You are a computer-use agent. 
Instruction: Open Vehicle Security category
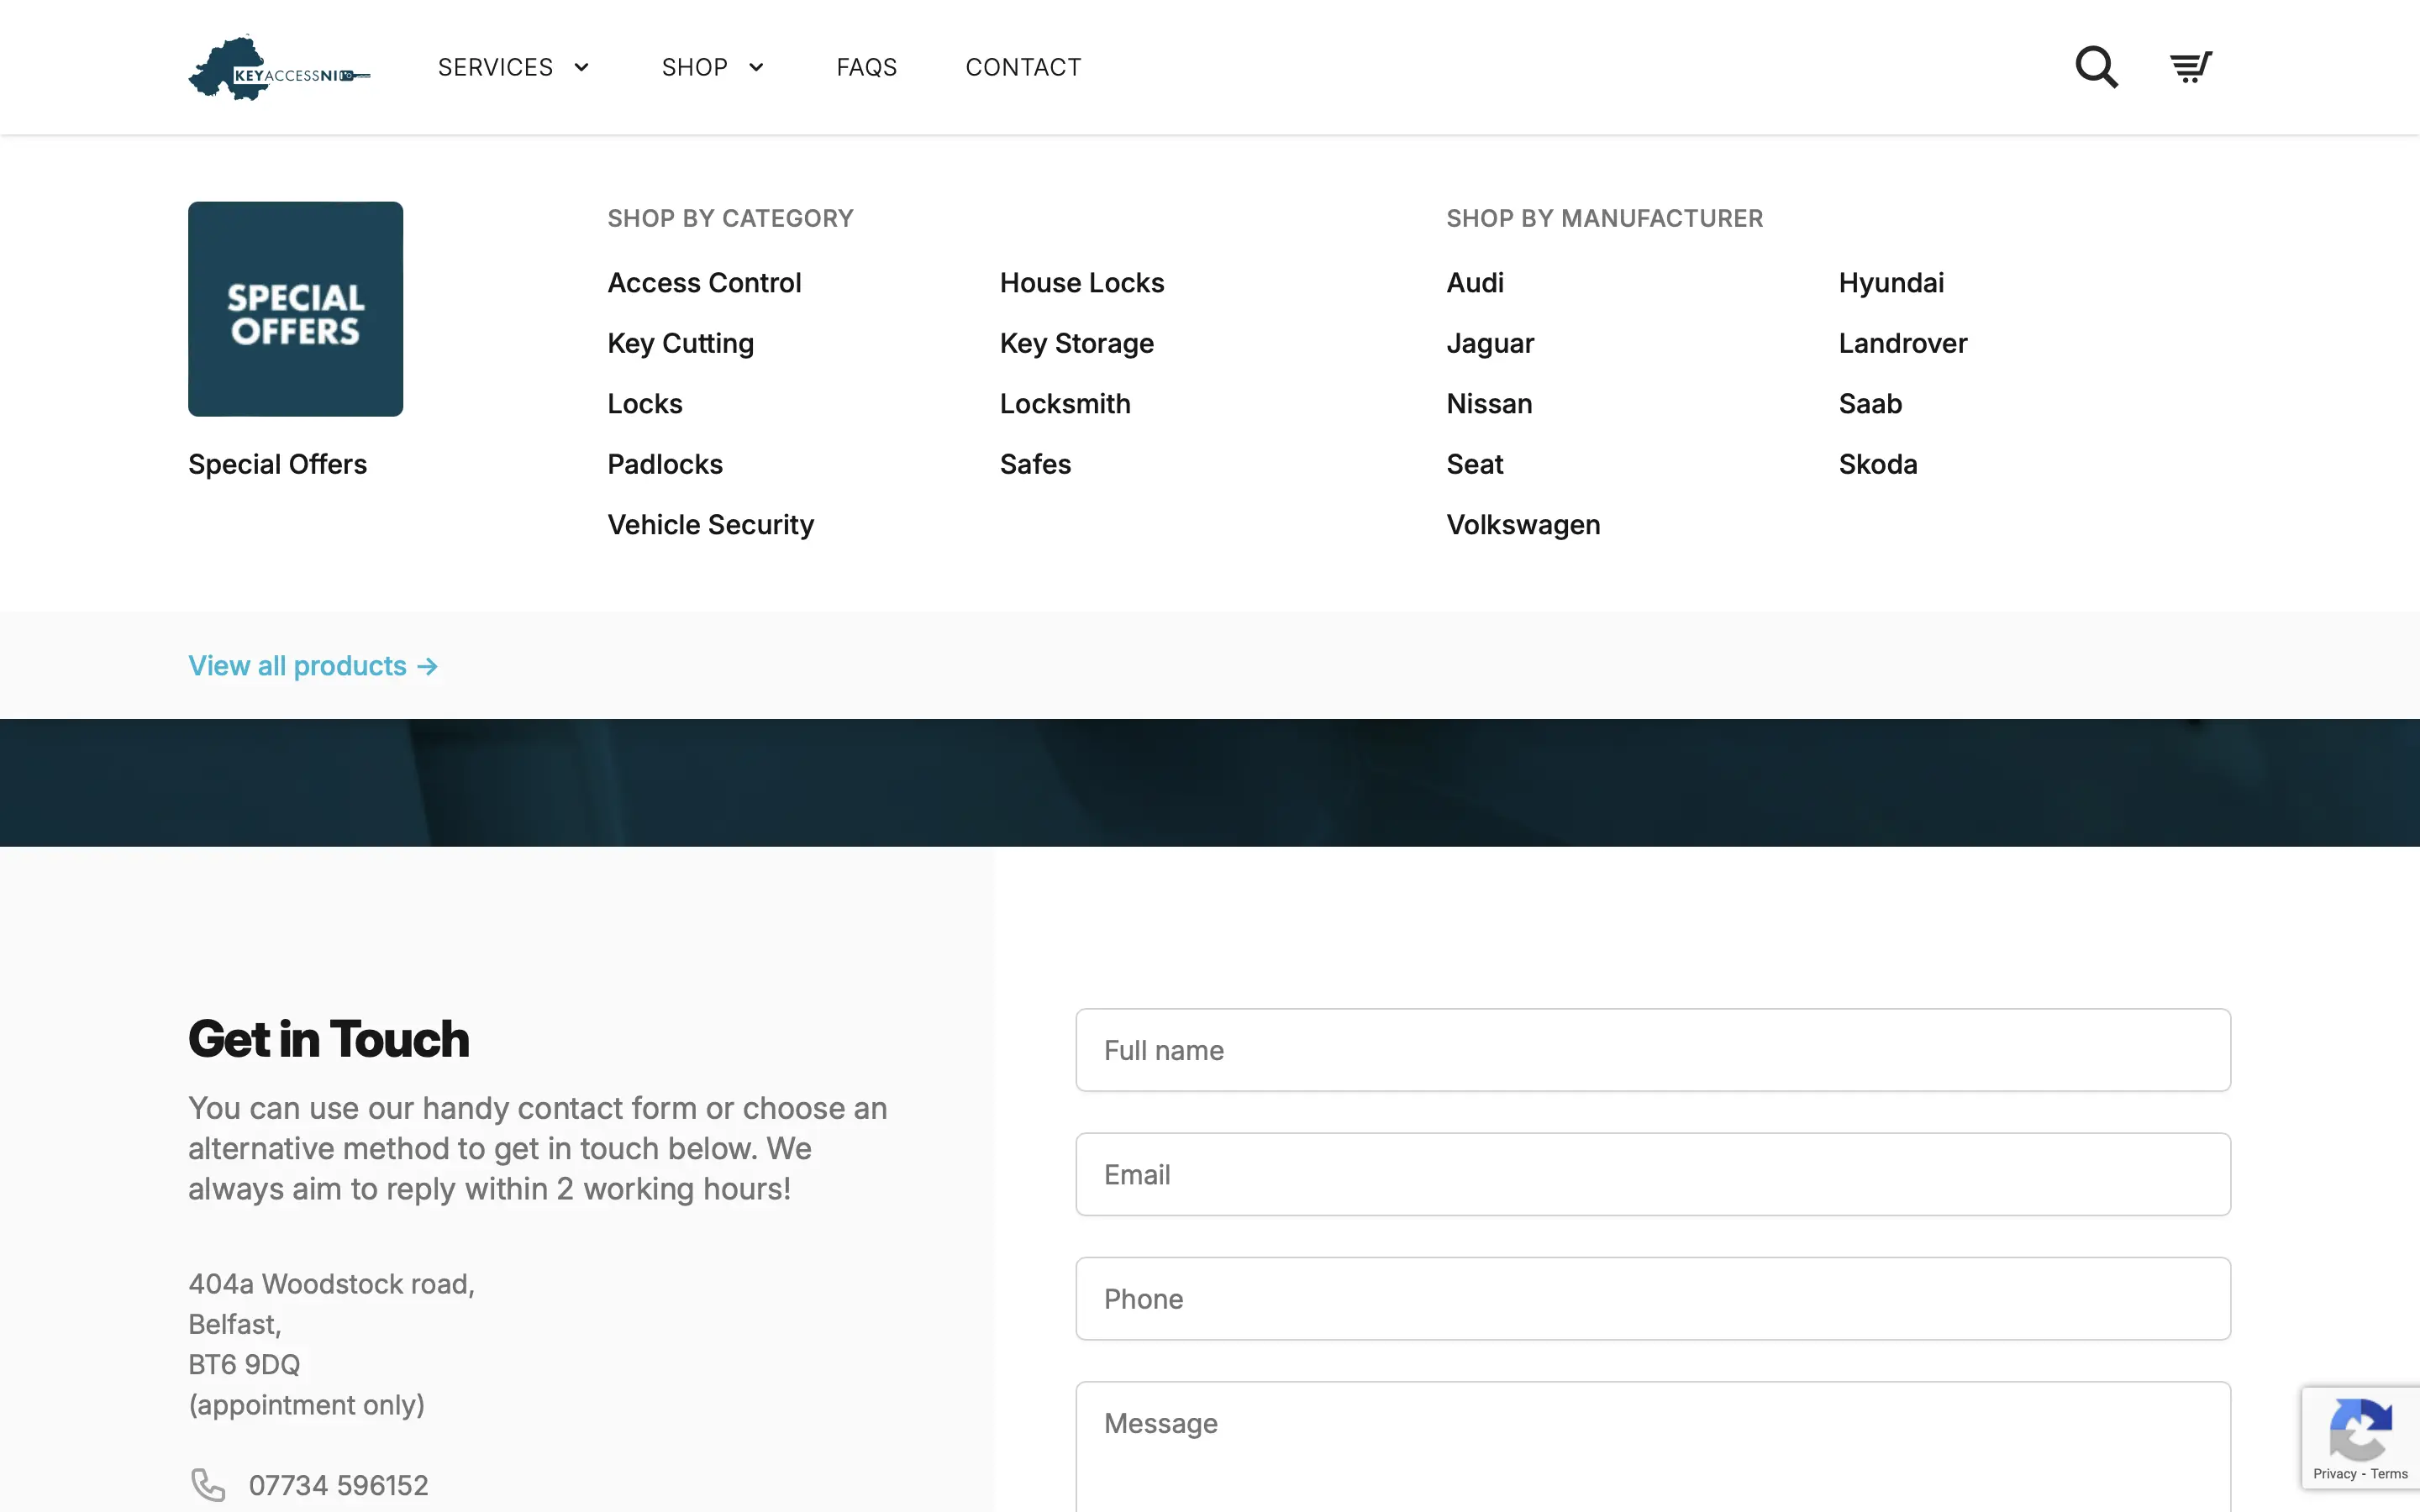click(x=710, y=525)
